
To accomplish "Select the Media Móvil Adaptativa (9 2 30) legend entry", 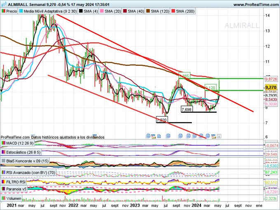I will [x=48, y=11].
